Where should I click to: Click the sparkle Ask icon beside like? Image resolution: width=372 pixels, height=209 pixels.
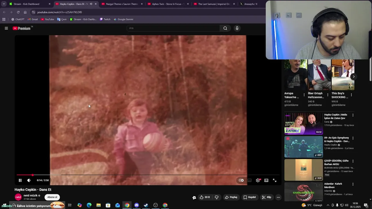pos(194,197)
